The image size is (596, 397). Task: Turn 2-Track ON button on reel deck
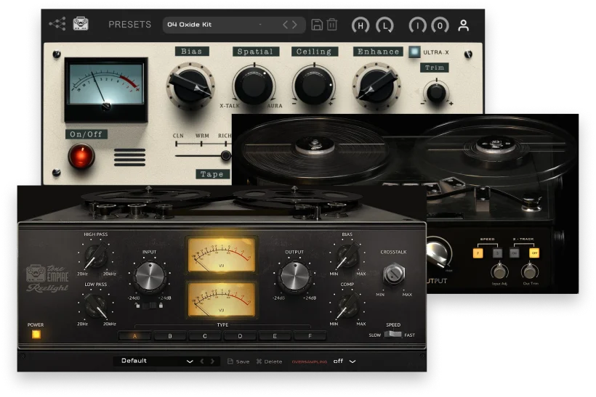tap(515, 253)
